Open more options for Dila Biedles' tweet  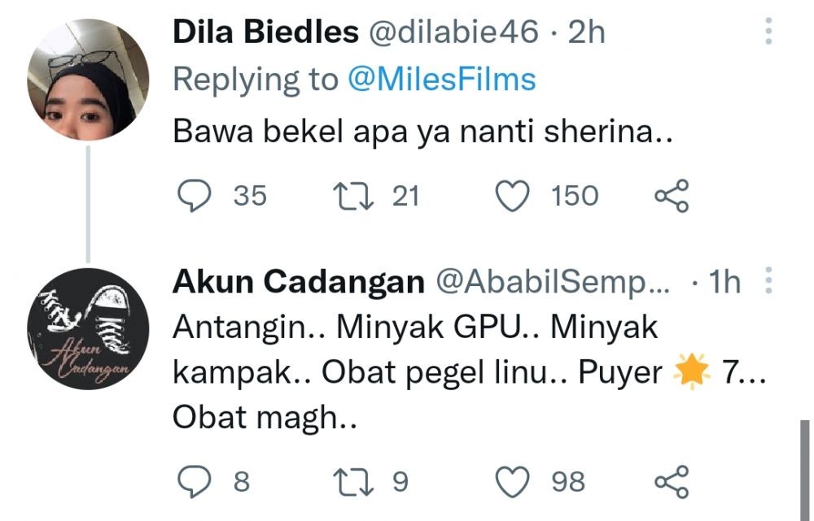click(x=768, y=33)
